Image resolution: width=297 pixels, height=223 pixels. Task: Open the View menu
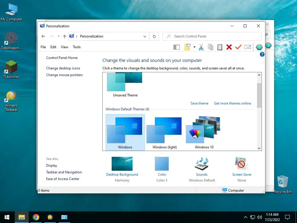click(64, 47)
